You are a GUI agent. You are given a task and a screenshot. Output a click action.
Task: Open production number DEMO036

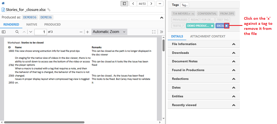[x=30, y=17]
